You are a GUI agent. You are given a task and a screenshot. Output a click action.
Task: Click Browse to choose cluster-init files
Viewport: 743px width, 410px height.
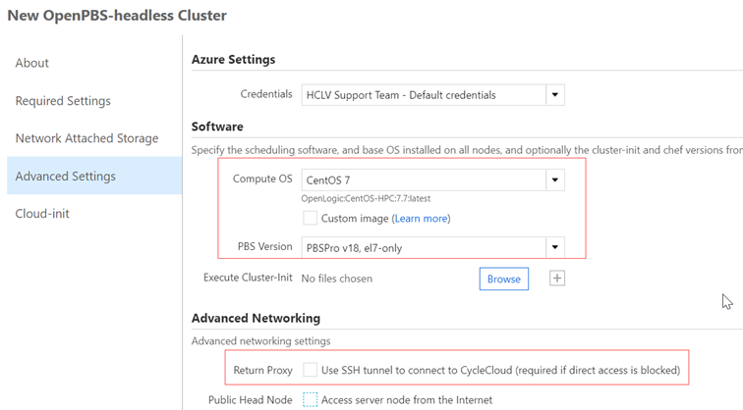tap(503, 279)
